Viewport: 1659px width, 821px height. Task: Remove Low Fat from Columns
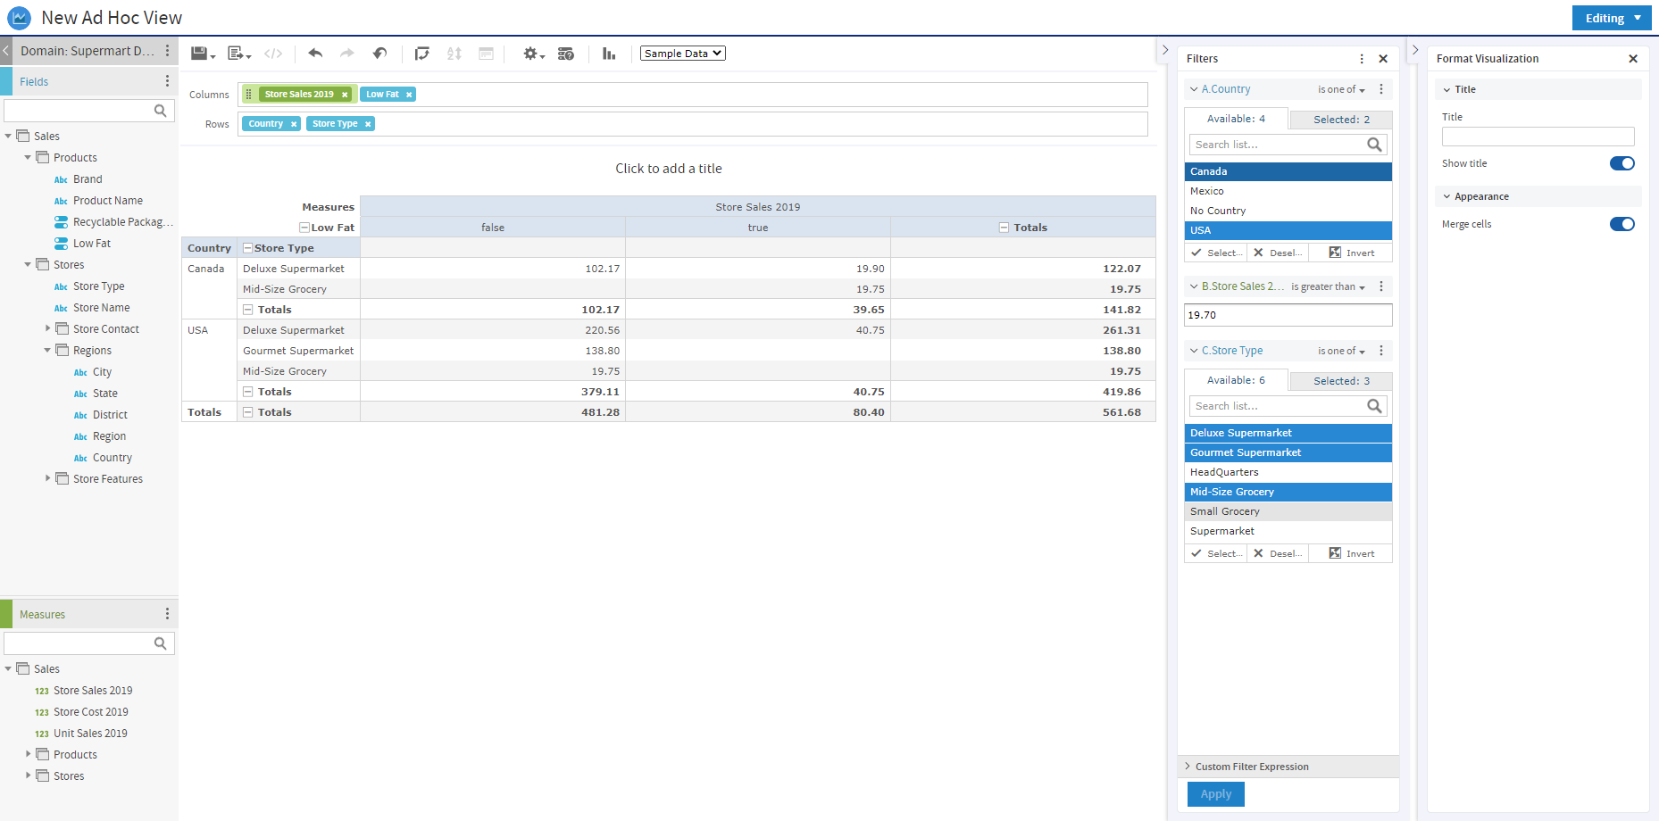(x=409, y=95)
